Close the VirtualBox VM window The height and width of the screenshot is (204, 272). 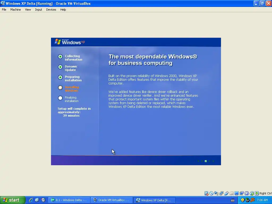tap(268, 3)
